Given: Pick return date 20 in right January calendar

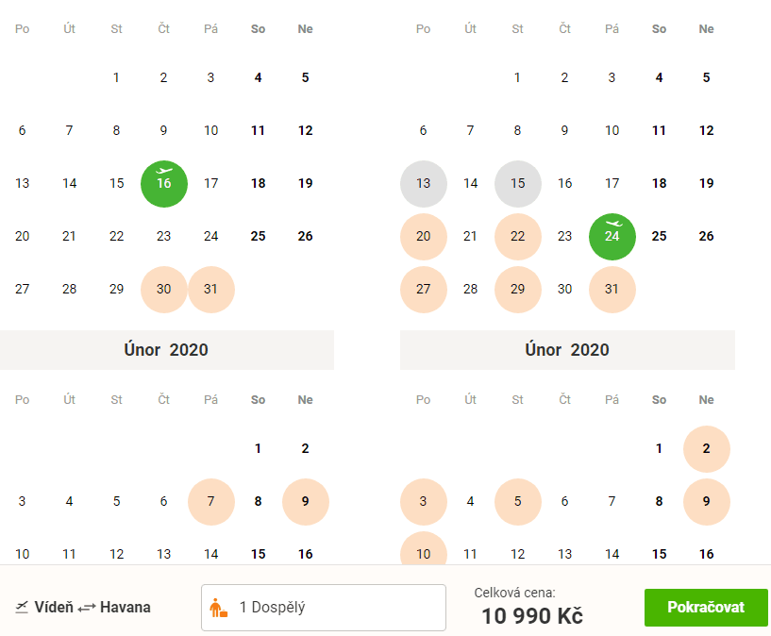Looking at the screenshot, I should coord(424,237).
